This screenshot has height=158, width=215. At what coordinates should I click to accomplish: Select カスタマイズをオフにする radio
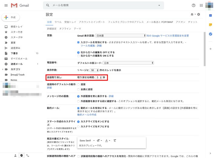(78, 127)
